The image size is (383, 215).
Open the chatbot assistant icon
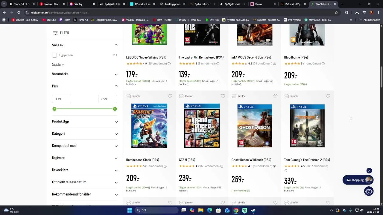(x=369, y=191)
